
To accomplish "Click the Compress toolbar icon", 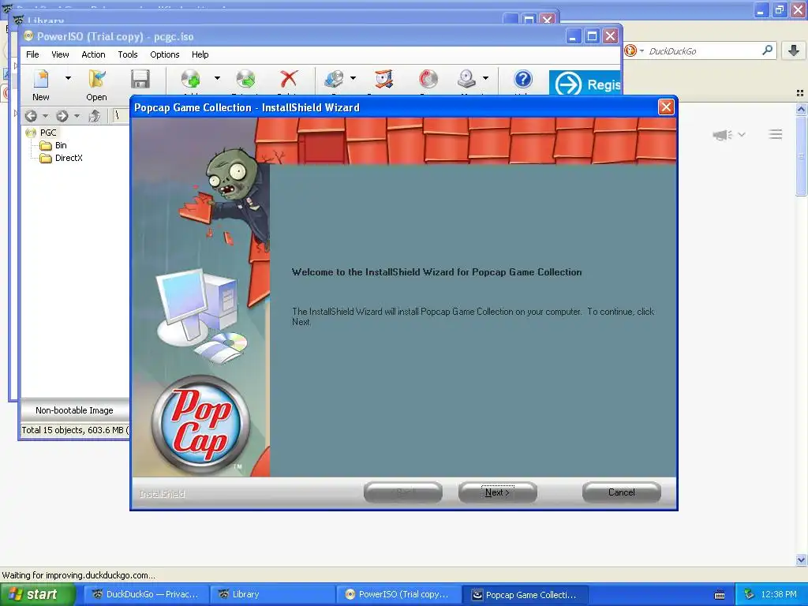I will (x=384, y=80).
